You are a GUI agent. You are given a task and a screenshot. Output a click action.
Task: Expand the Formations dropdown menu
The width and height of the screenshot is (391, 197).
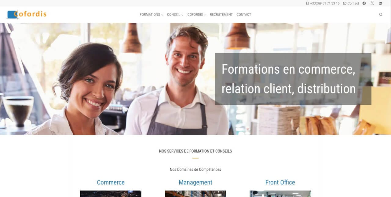[151, 14]
